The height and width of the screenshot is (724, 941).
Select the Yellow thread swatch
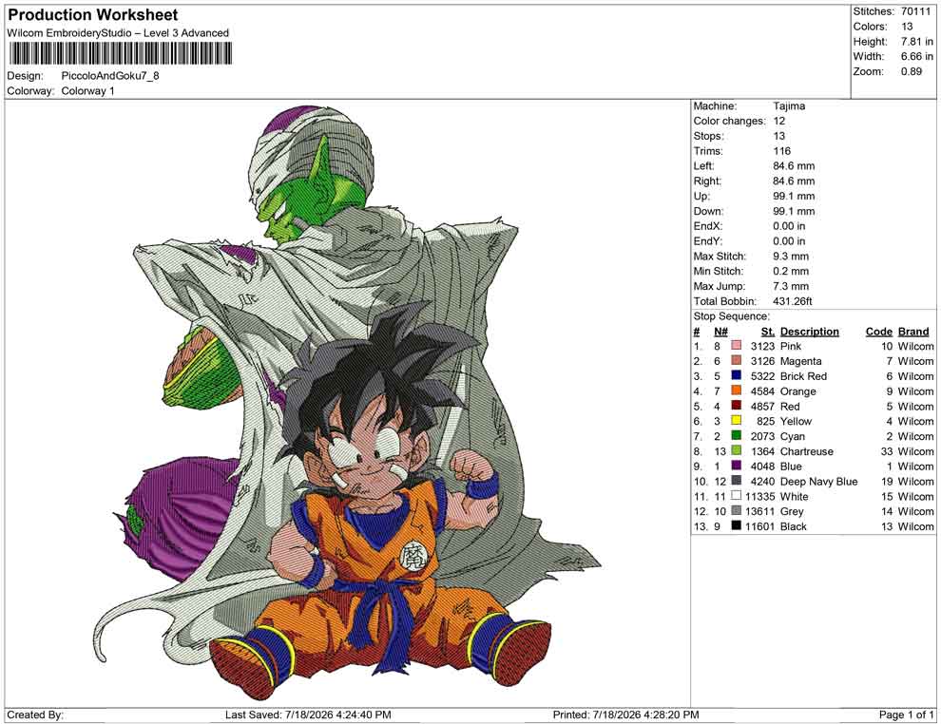click(737, 421)
